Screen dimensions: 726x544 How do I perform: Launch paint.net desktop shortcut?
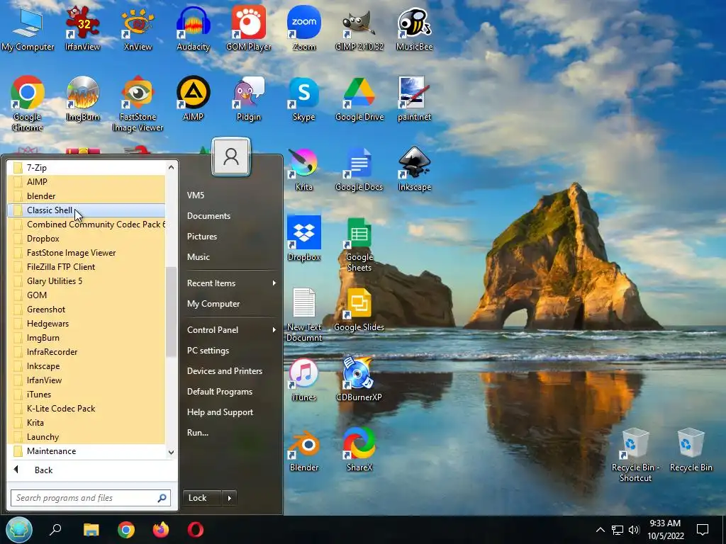(x=414, y=98)
